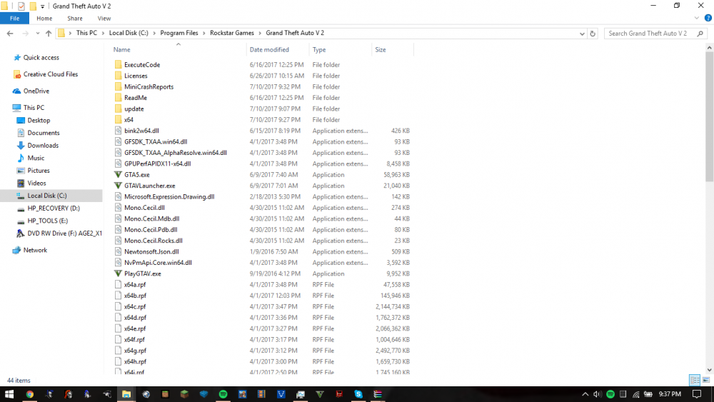Screen dimensions: 714x402
Task: Navigate to Rockstar Games in breadcrumb
Action: 232,33
